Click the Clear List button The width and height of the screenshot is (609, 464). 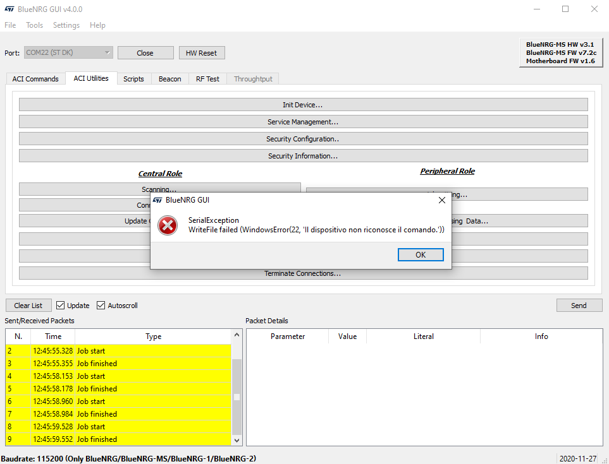(28, 306)
